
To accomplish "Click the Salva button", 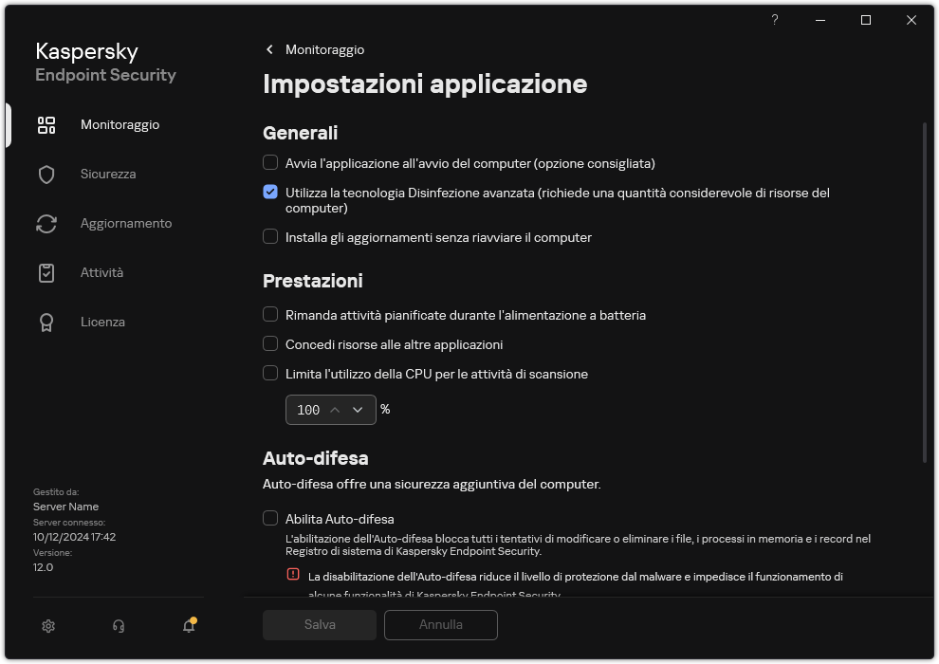I will click(x=320, y=624).
